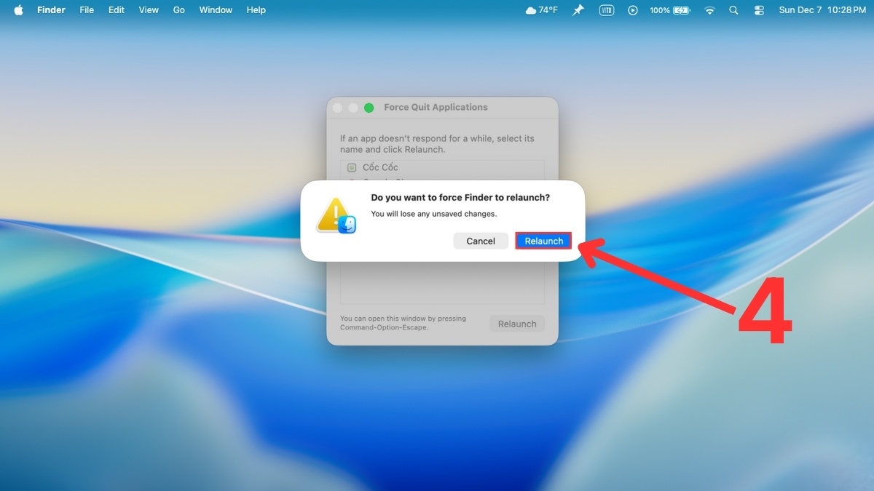Open the View menu
The height and width of the screenshot is (491, 874).
pyautogui.click(x=149, y=10)
